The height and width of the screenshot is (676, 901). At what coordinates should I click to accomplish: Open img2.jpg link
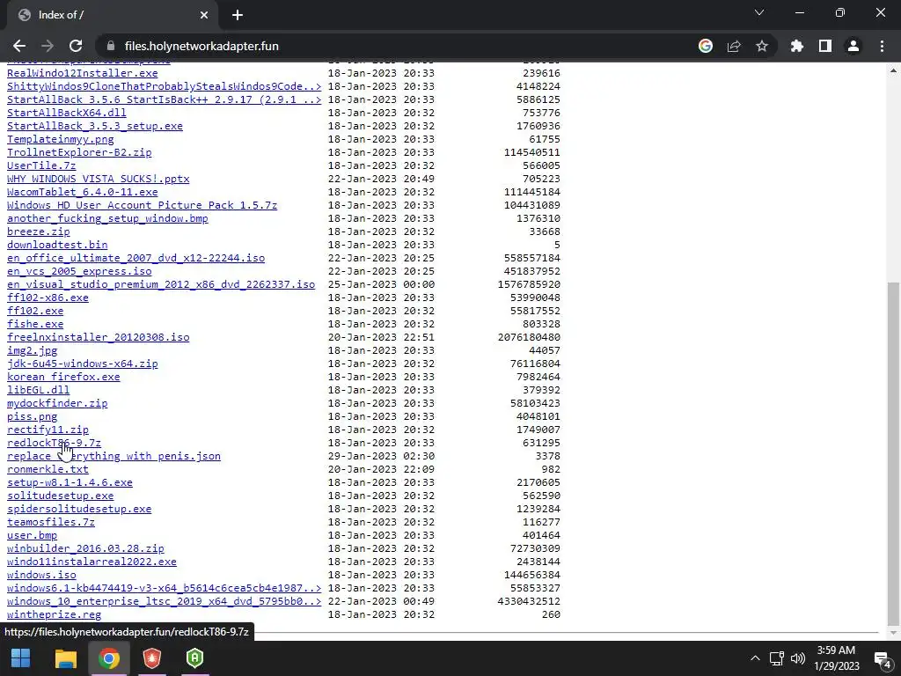33,350
